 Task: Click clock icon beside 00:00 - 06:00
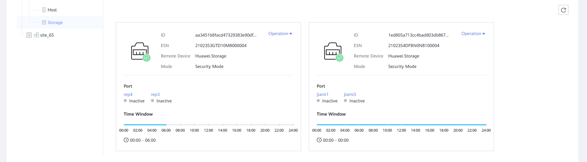(x=126, y=140)
